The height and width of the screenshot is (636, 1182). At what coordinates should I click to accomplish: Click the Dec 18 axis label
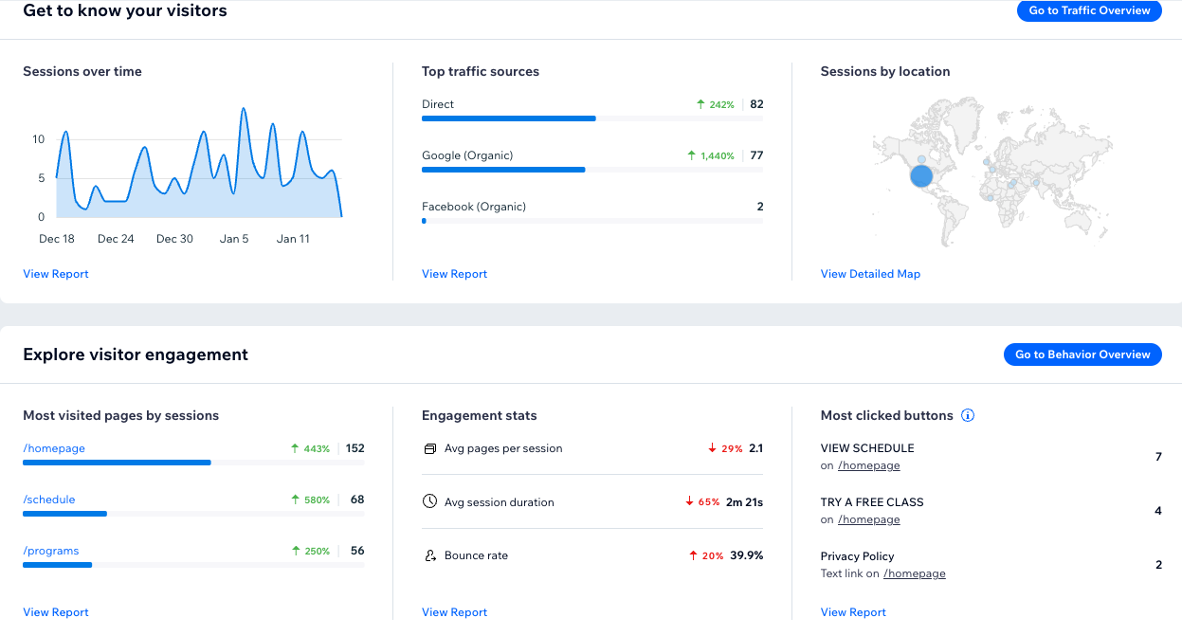coord(57,239)
